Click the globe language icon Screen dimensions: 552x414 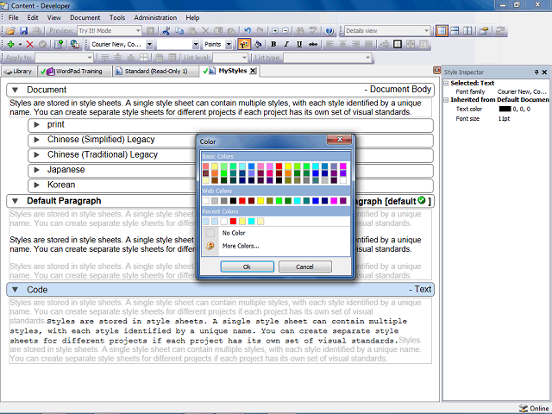tap(75, 44)
